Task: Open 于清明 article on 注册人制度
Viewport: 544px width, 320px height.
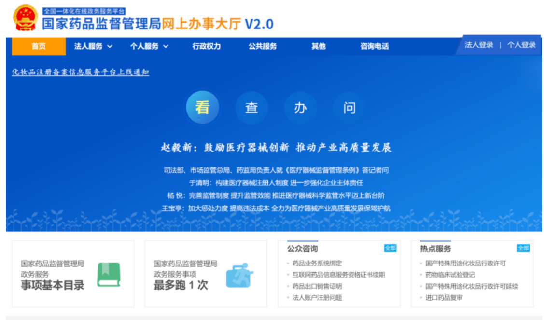Action: tap(276, 182)
